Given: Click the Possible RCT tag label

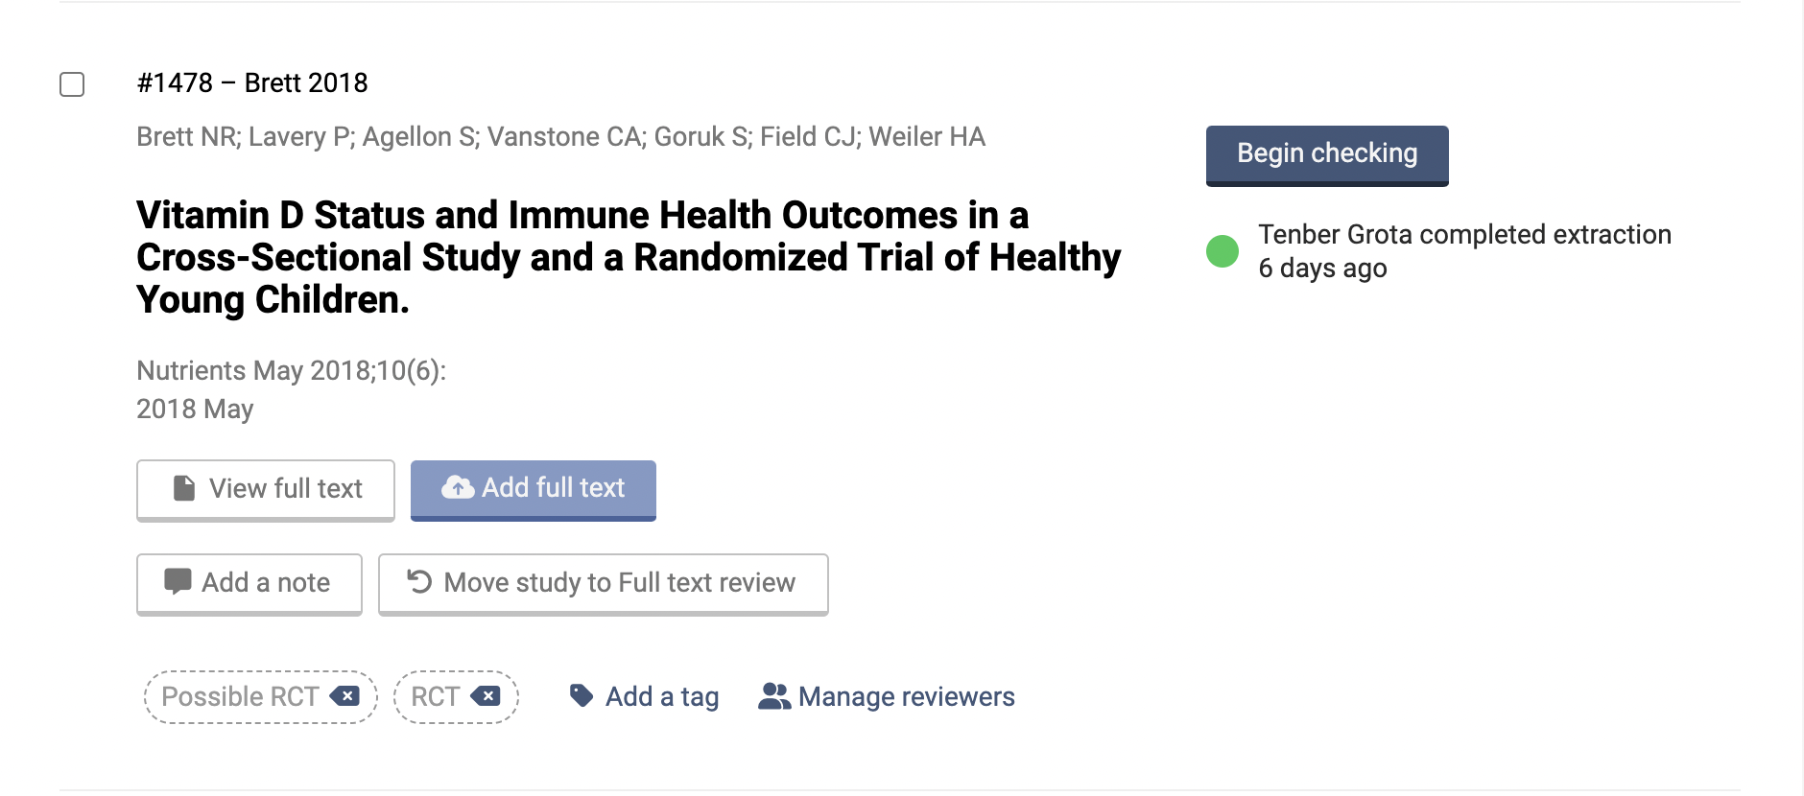Looking at the screenshot, I should tap(240, 697).
